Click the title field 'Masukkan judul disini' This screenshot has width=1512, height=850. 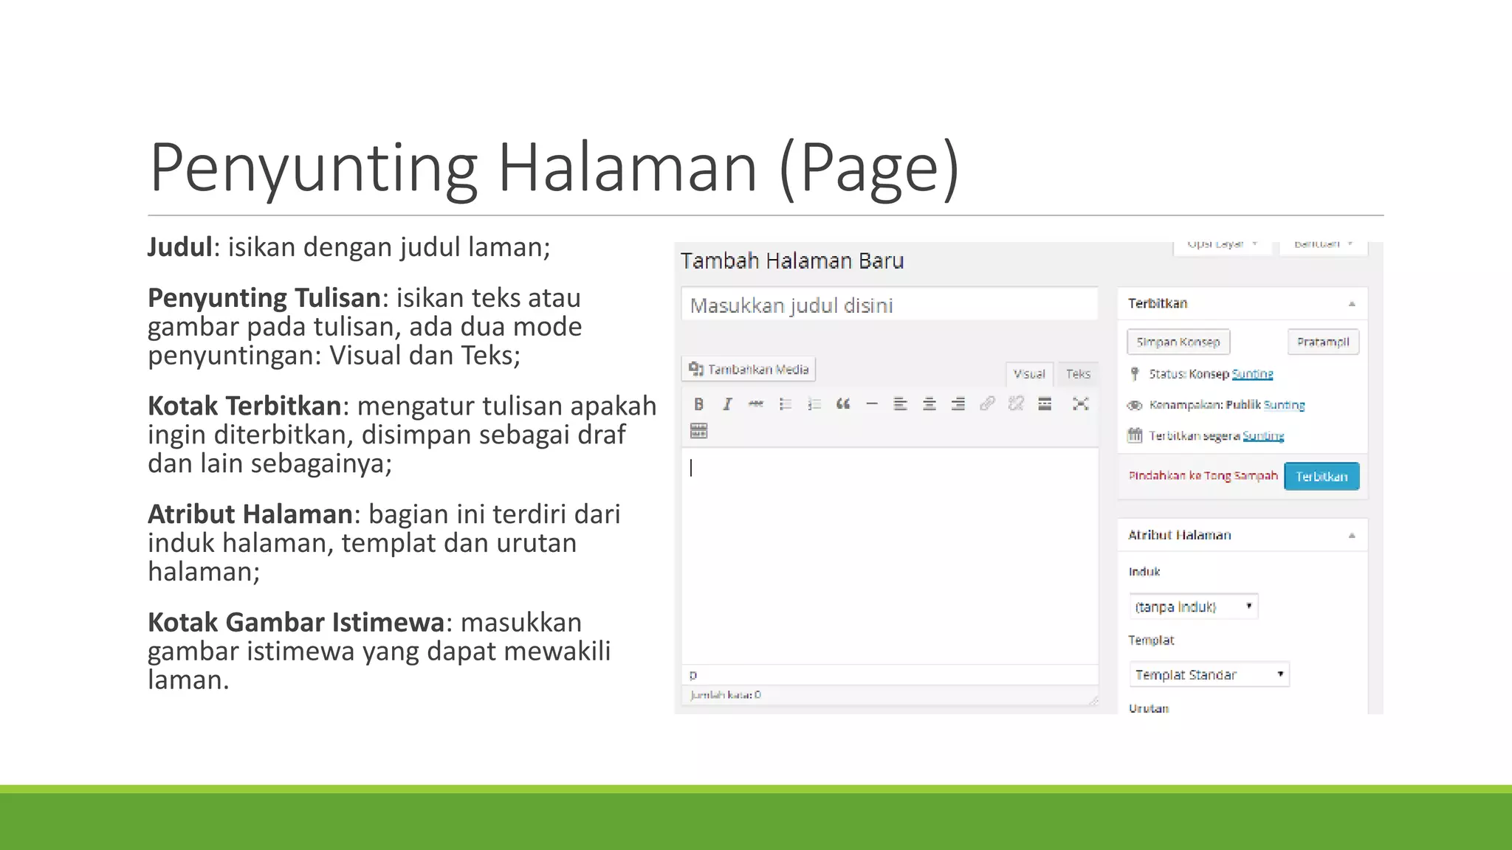pos(890,305)
